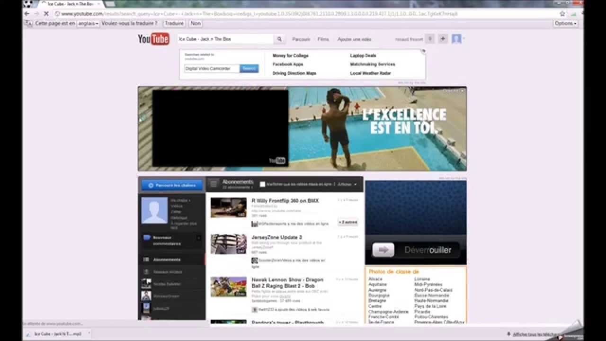Screen dimensions: 606x341
Task: Open the Options dropdown in the translate bar
Action: point(566,23)
